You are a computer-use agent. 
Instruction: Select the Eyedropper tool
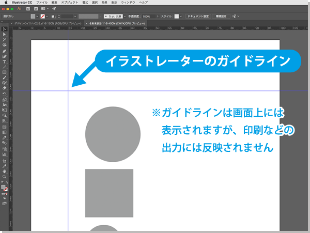[x=4, y=138]
